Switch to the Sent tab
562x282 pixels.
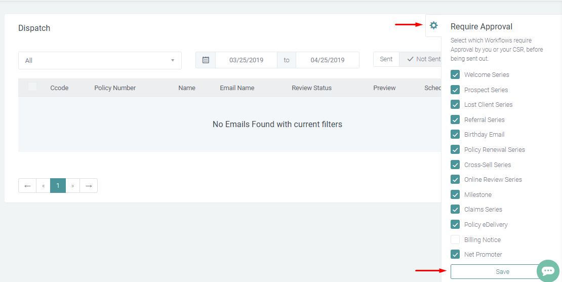coord(386,59)
